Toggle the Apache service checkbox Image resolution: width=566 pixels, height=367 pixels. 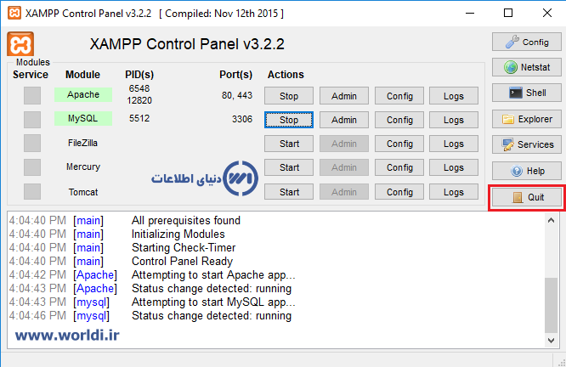[x=31, y=96]
